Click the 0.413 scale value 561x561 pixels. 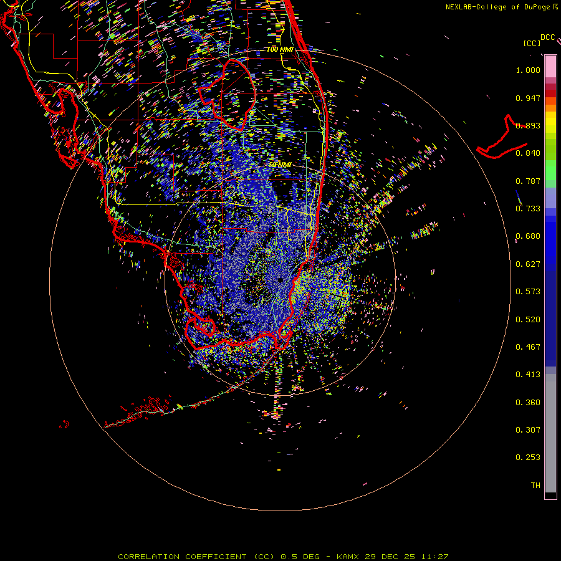528,375
